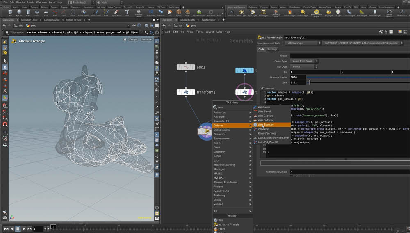Adjust the Size slider
410x233 pixels.
[310, 82]
